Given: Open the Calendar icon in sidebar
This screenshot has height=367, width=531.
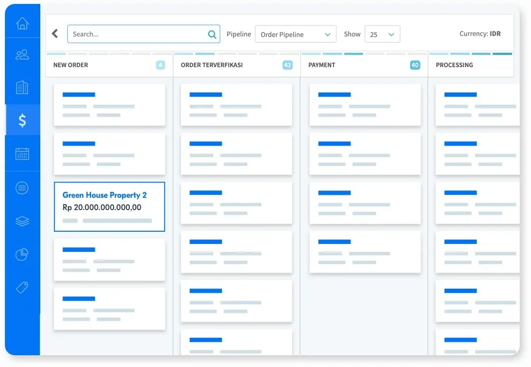Looking at the screenshot, I should (22, 154).
